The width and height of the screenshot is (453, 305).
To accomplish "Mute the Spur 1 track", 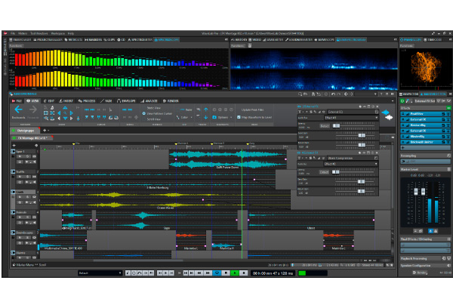I will pyautogui.click(x=20, y=156).
